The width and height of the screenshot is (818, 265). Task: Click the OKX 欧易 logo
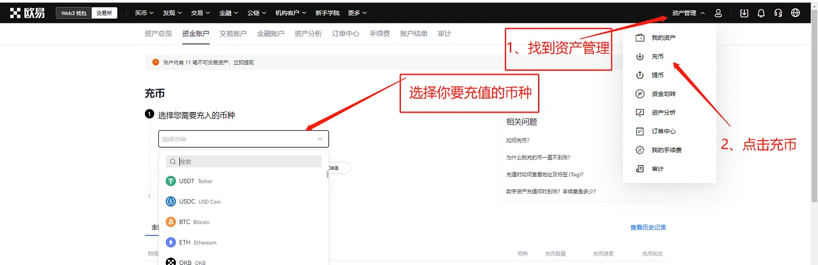tap(27, 12)
